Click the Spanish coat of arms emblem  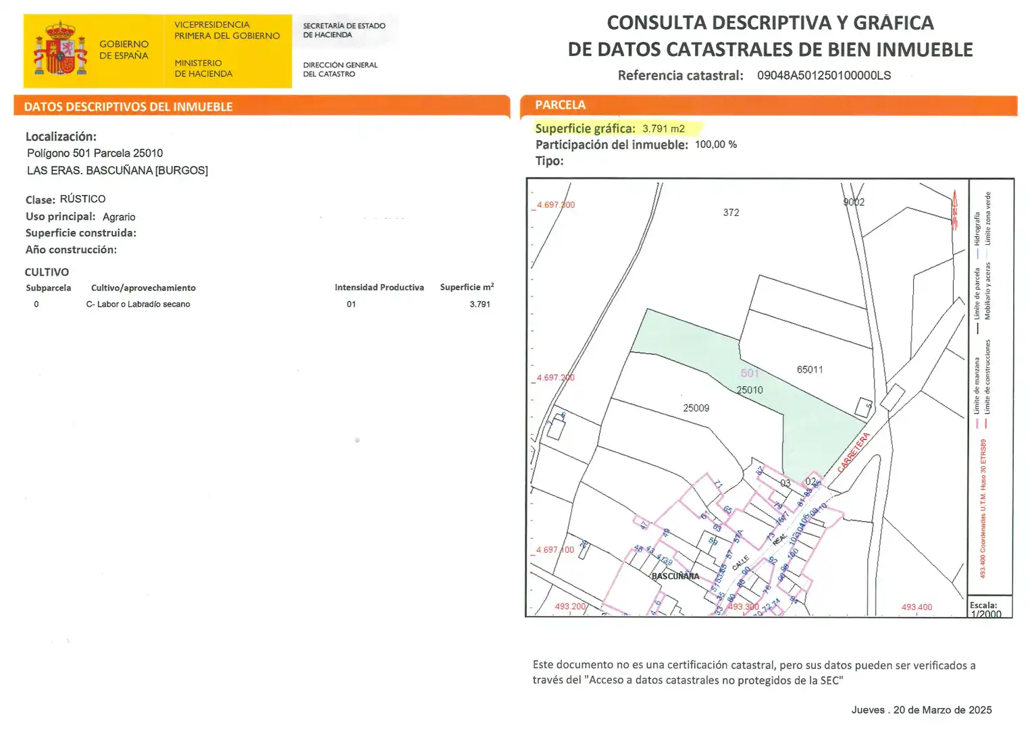point(61,48)
